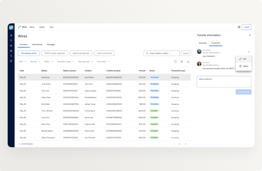Expand the Amount filter dropdown
Screen dimensions: 262x171
tap(35, 62)
